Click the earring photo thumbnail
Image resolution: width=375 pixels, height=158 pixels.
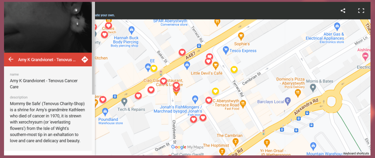pos(48,27)
